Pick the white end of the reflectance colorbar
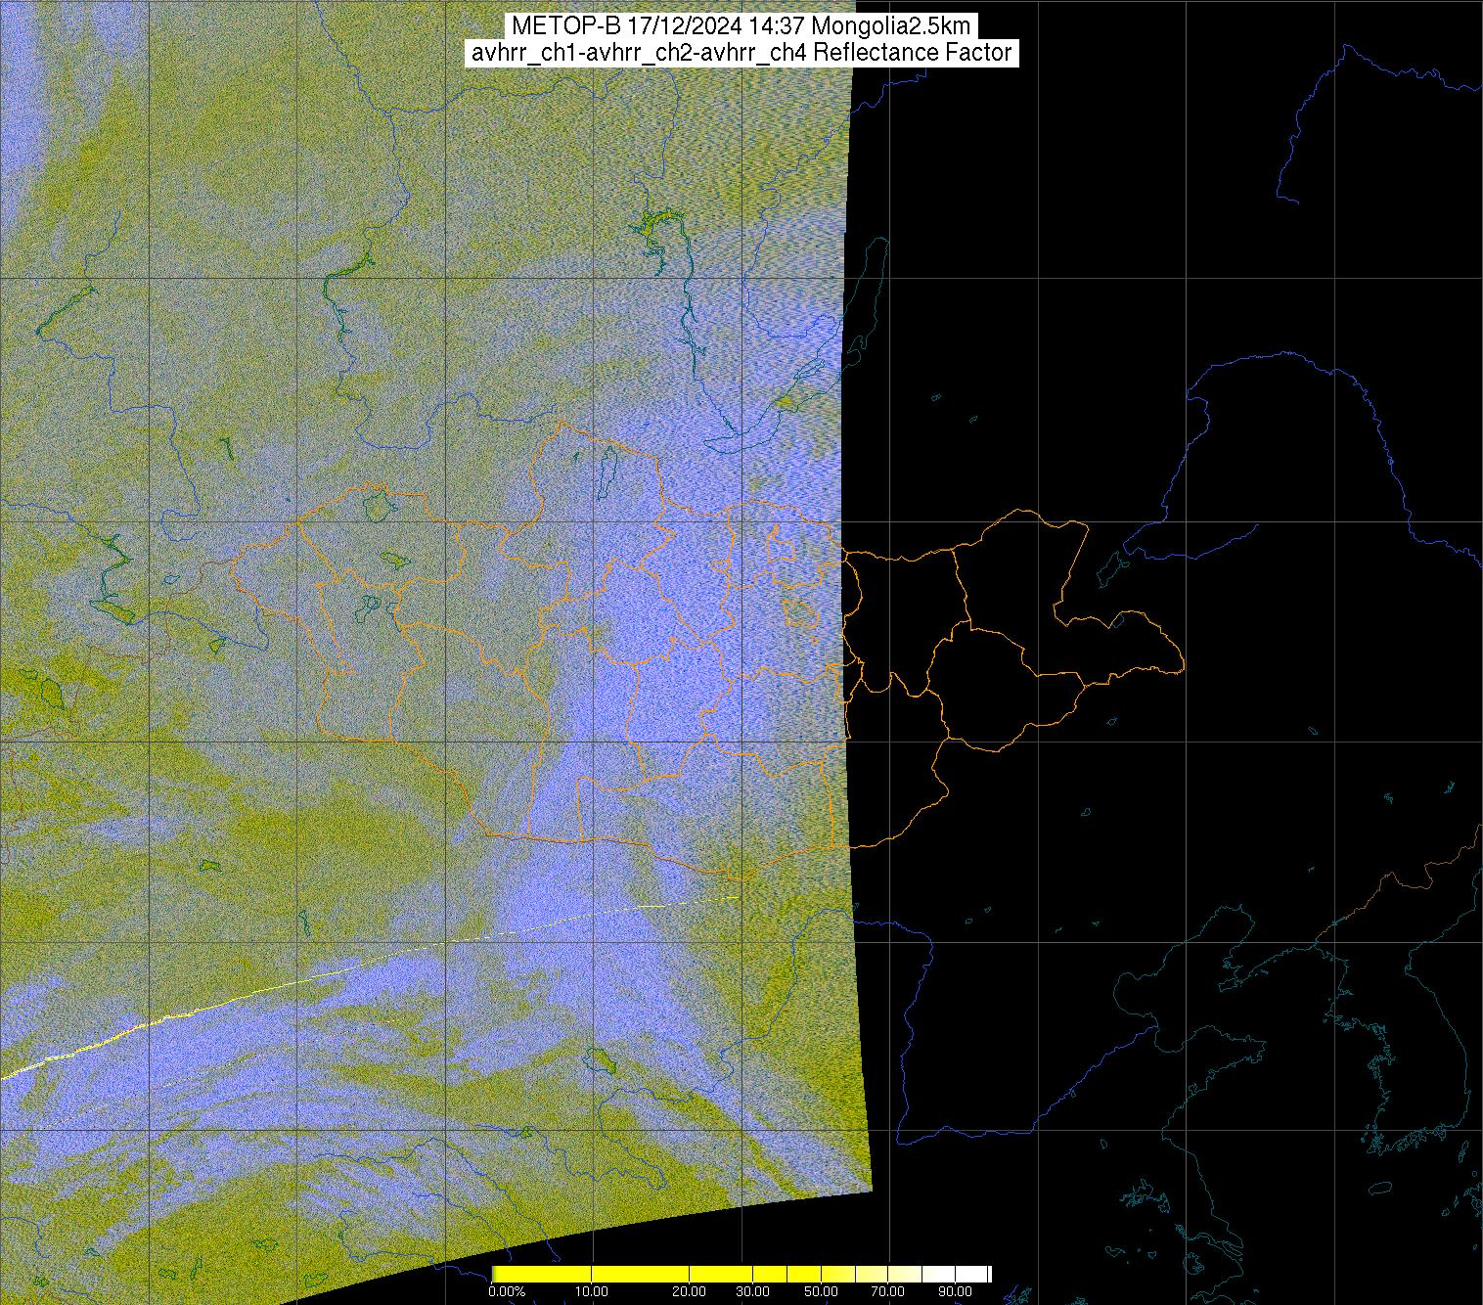This screenshot has height=1305, width=1483. pyautogui.click(x=973, y=1274)
